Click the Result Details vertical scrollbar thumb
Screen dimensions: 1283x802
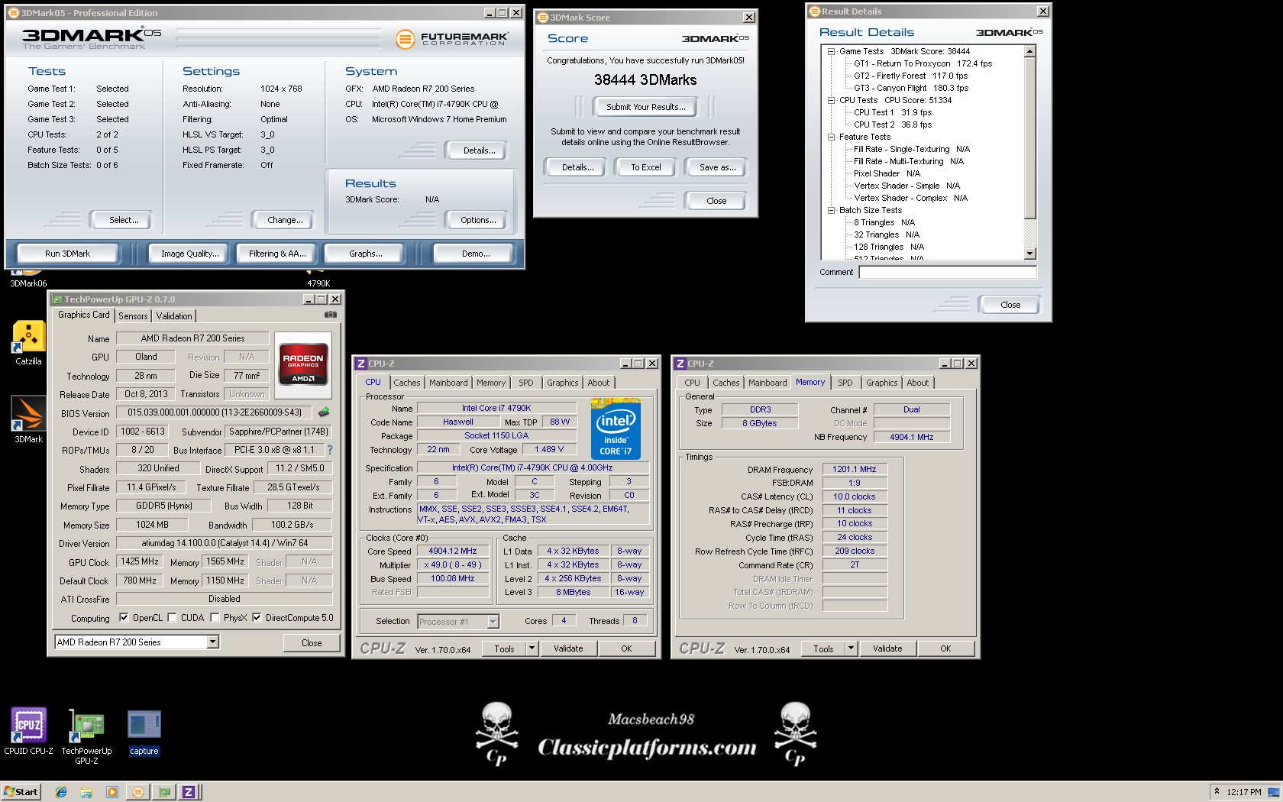[x=1030, y=137]
